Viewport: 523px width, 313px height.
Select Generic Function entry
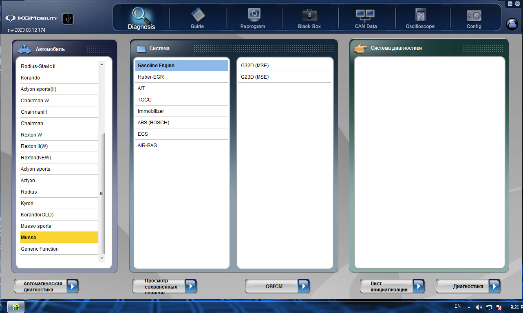tap(59, 249)
